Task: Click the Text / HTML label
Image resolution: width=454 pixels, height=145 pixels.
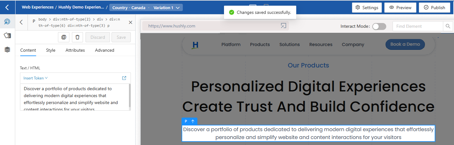Action: click(30, 68)
